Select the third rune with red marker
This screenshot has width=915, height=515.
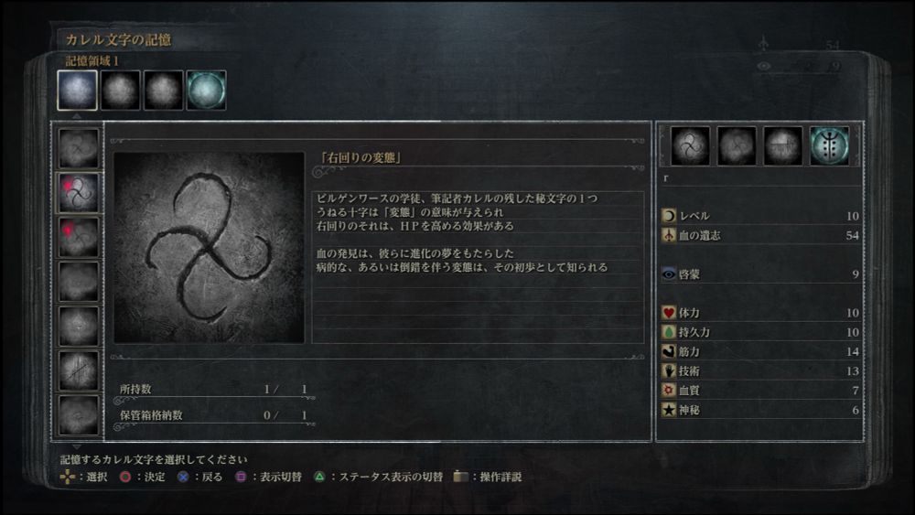(x=78, y=237)
